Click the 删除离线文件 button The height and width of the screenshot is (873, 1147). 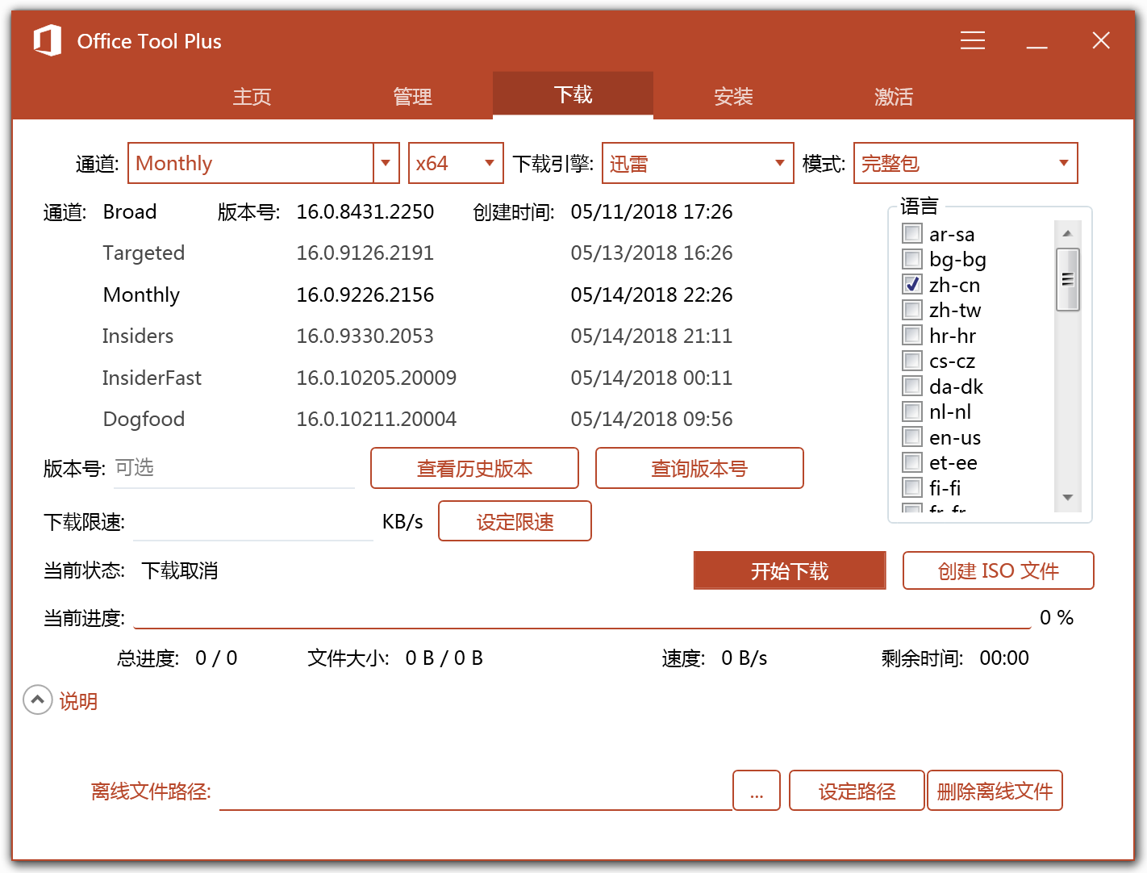tap(995, 791)
